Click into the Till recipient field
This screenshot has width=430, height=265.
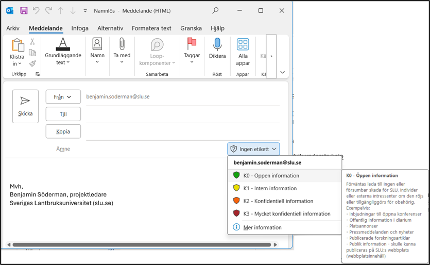pos(183,115)
